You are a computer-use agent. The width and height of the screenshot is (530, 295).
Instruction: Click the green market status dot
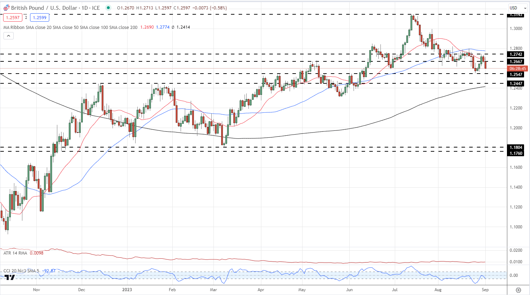pos(108,8)
